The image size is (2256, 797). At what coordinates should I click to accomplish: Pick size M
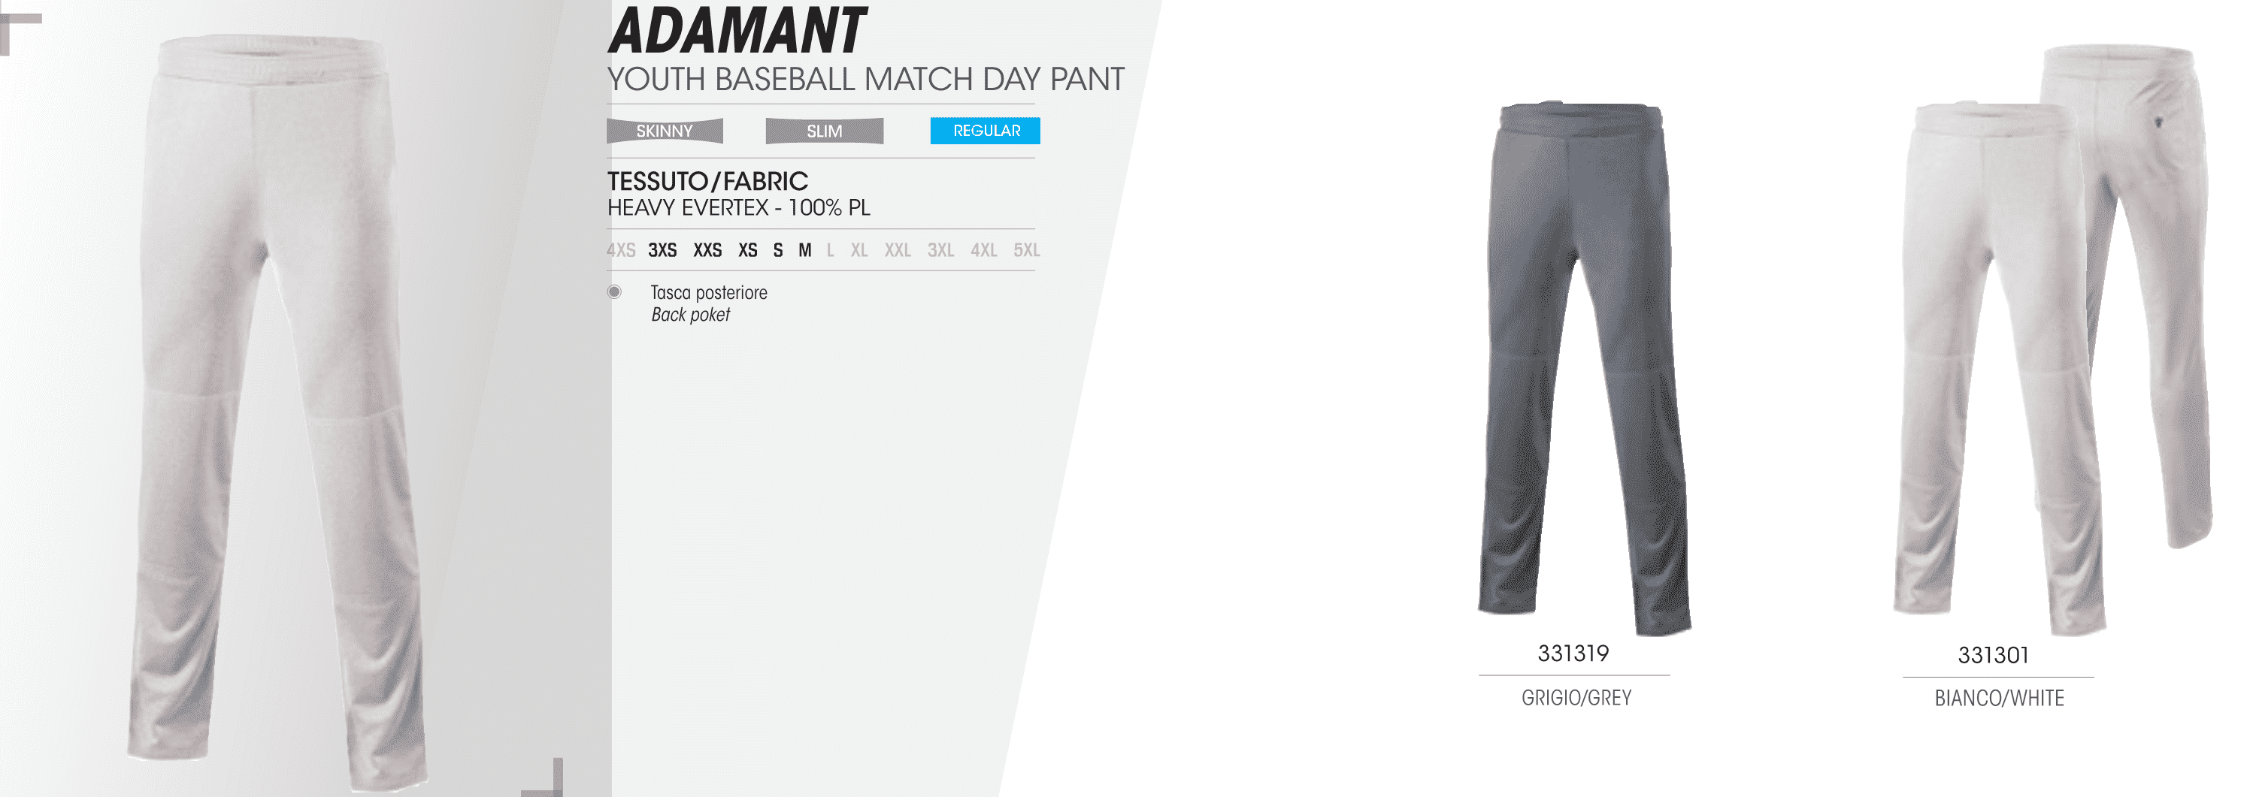coord(805,250)
